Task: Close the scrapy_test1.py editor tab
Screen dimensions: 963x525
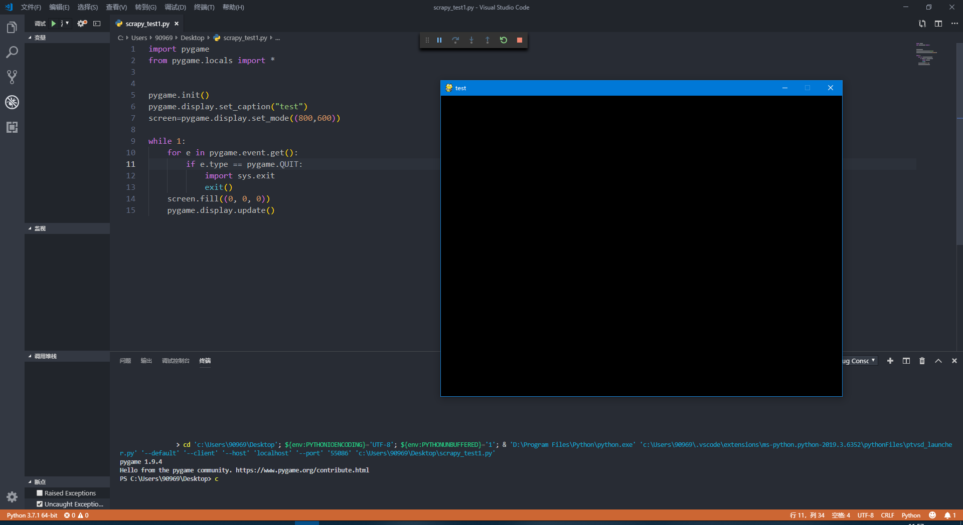Action: [177, 24]
